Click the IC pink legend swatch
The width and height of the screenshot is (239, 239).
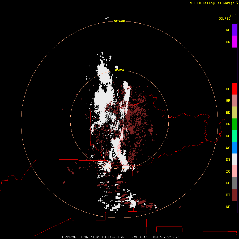tap(234, 171)
